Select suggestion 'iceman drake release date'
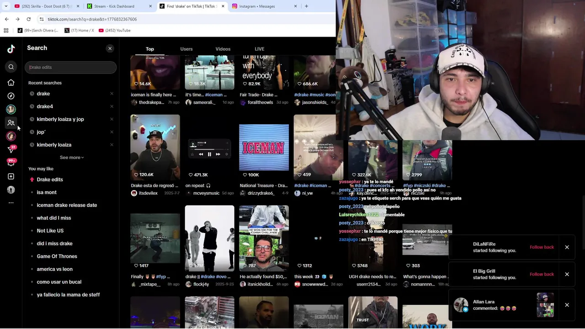Viewport: 585px width, 329px height. (67, 205)
